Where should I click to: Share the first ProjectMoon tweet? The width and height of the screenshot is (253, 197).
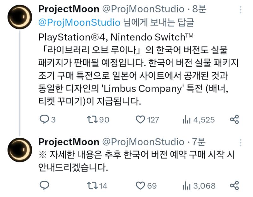(234, 120)
